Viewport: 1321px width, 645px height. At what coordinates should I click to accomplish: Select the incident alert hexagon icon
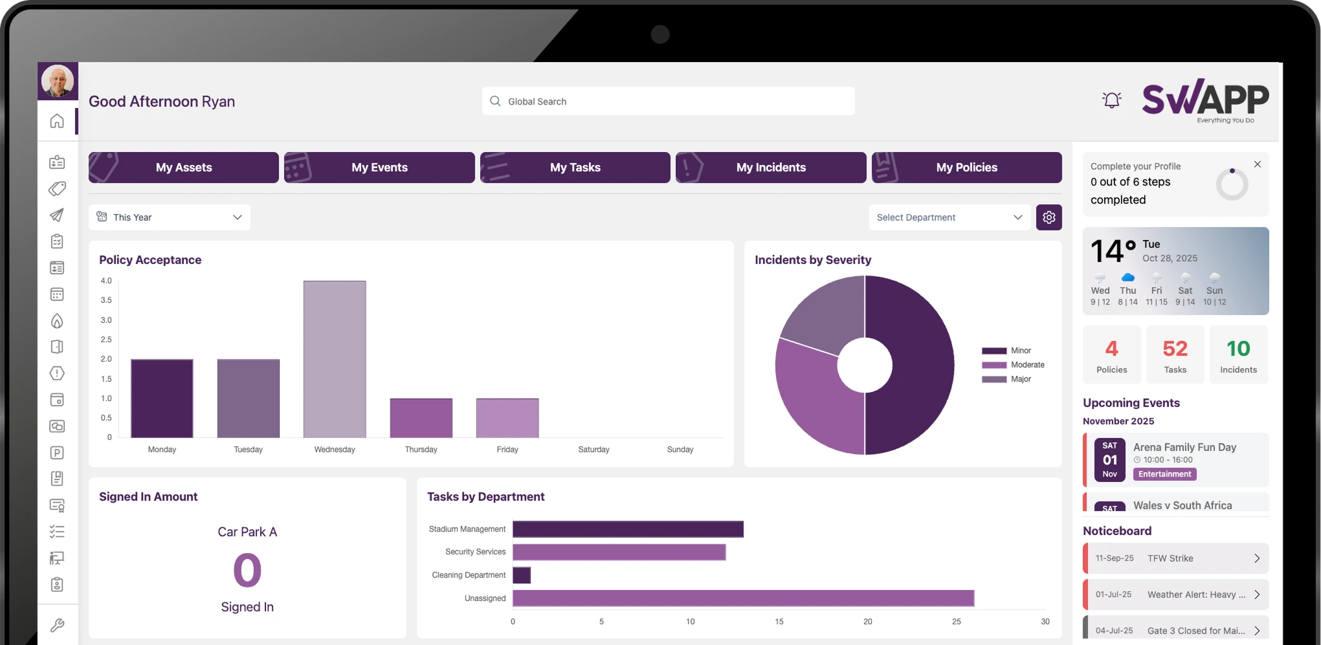[57, 373]
